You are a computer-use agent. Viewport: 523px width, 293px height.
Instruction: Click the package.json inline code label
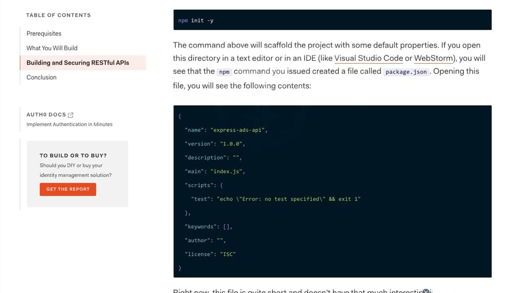[406, 72]
